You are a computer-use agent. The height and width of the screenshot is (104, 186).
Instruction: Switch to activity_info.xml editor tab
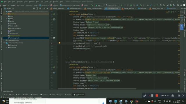(129, 8)
